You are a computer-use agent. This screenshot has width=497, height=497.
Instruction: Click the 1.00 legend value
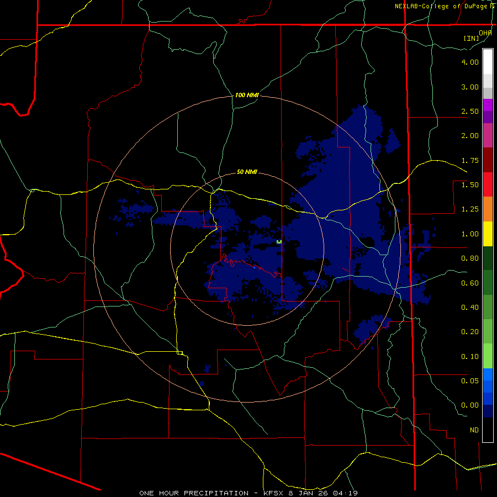coord(470,234)
